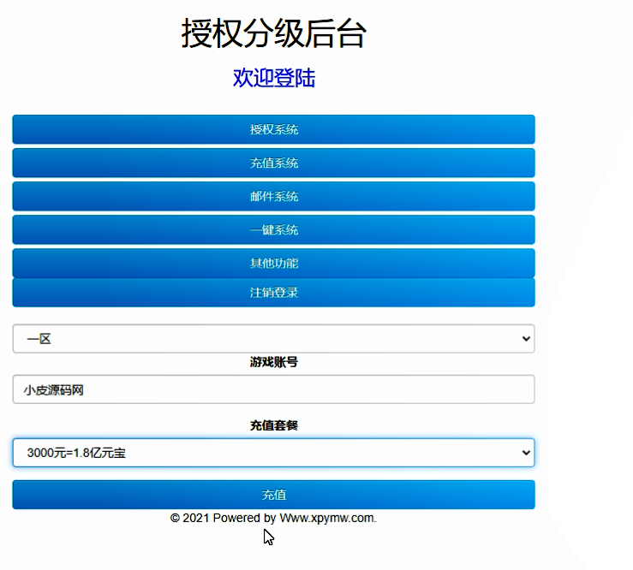Viewport: 633px width, 570px height.
Task: Open the 3000元=1.8亿元宝 package dropdown
Action: pos(257,453)
